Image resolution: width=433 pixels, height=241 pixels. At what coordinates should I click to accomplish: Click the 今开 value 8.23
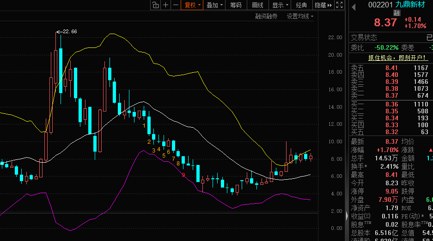tap(391, 183)
